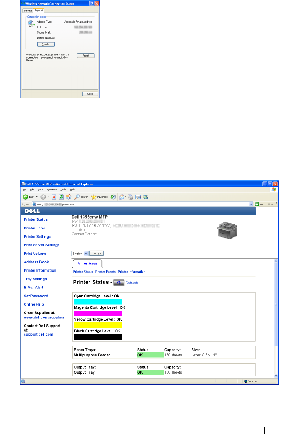
Task: Open Printer Settings link
Action: point(37,237)
